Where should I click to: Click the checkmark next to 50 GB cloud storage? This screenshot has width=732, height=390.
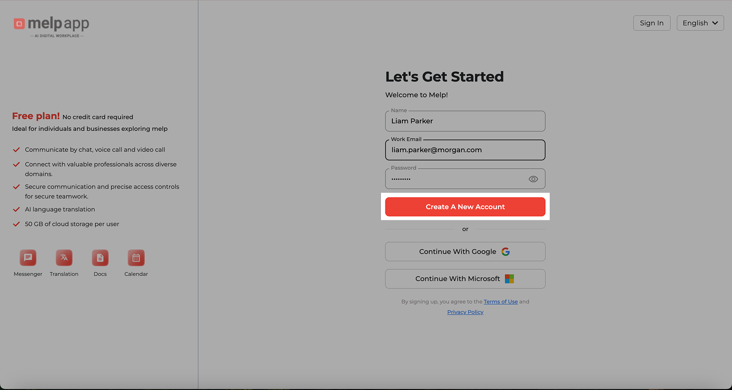click(16, 224)
